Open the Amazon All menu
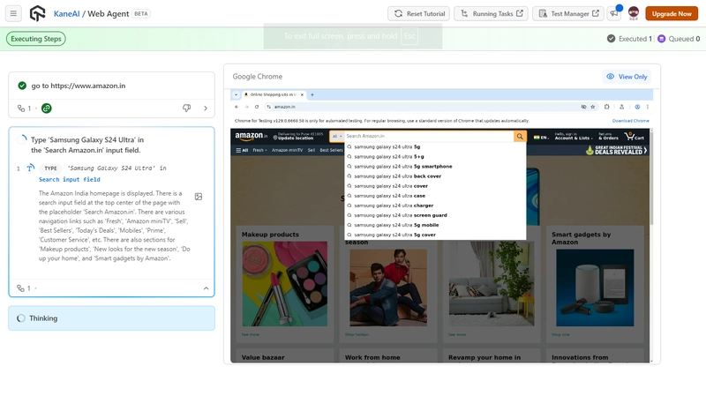The width and height of the screenshot is (706, 396). (242, 150)
